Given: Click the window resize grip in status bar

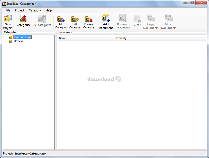Looking at the screenshot, I should [x=205, y=154].
